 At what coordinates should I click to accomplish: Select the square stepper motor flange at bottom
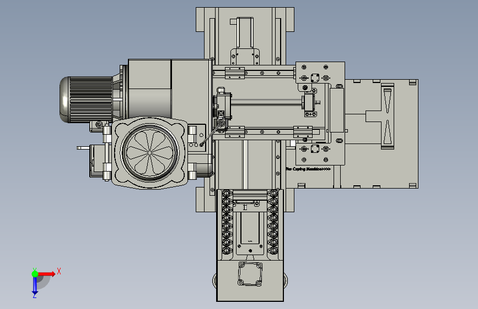250,274
